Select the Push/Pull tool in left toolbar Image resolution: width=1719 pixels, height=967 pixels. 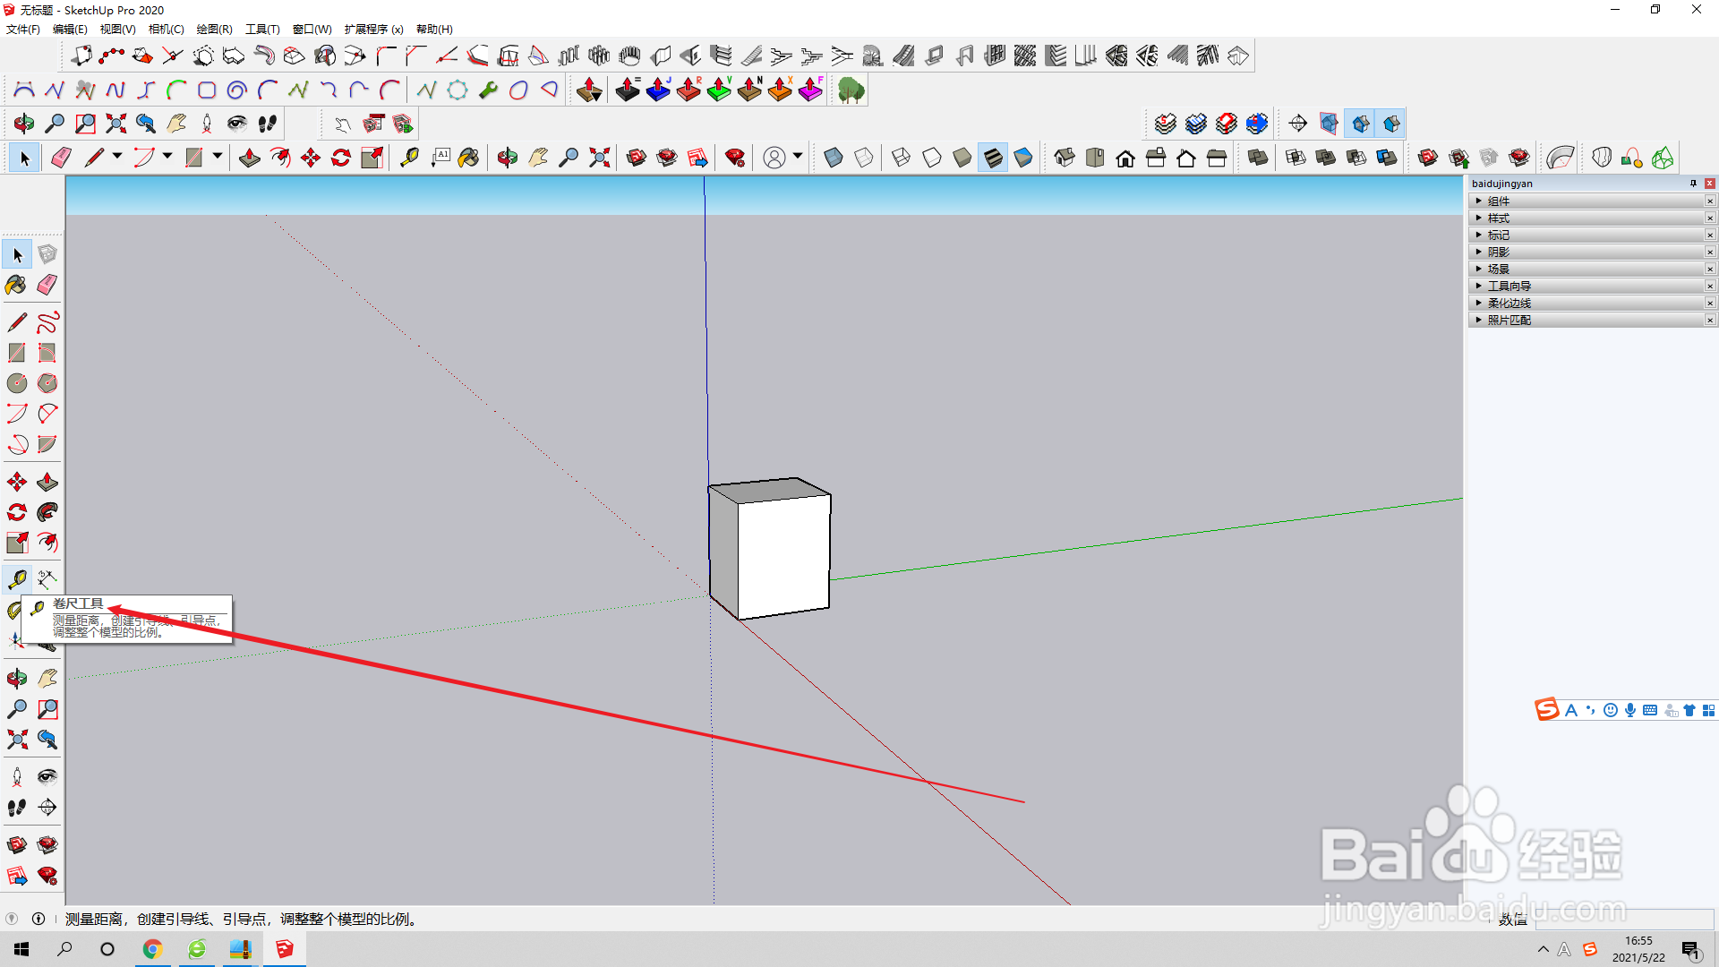click(47, 483)
